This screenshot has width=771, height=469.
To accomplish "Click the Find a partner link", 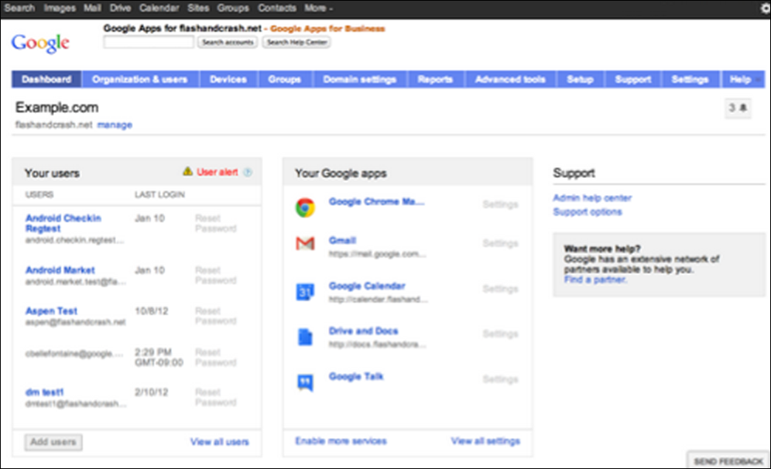I will point(595,280).
